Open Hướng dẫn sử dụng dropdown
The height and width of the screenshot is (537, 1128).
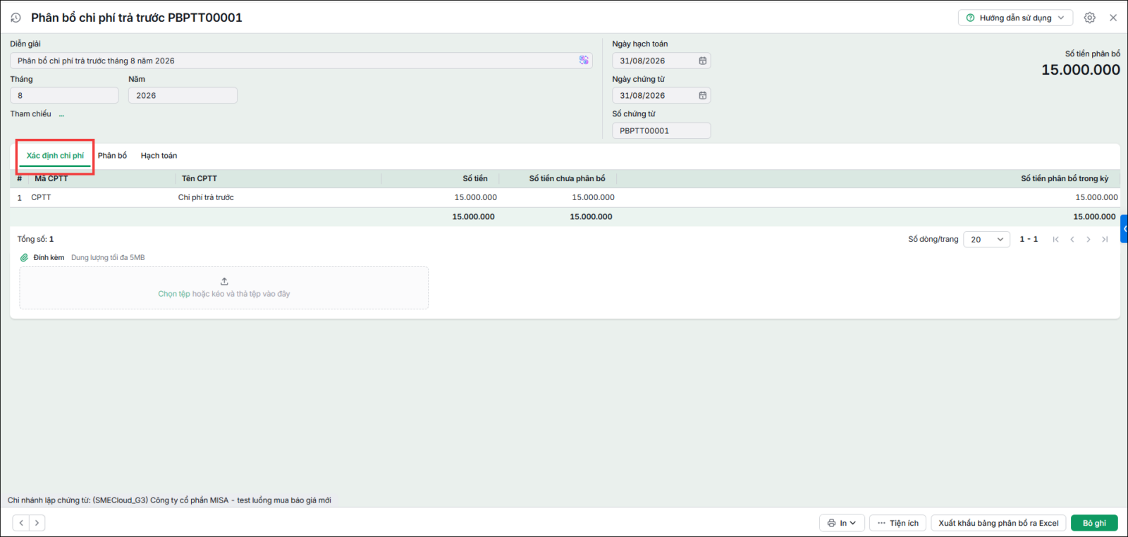(x=1015, y=18)
